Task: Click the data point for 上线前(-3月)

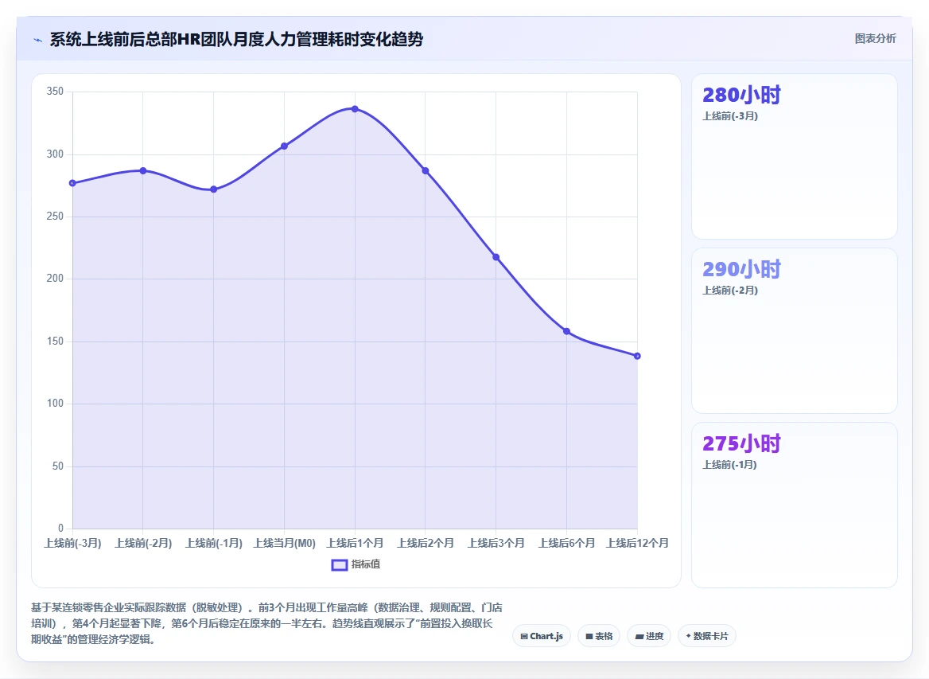Action: coord(73,183)
